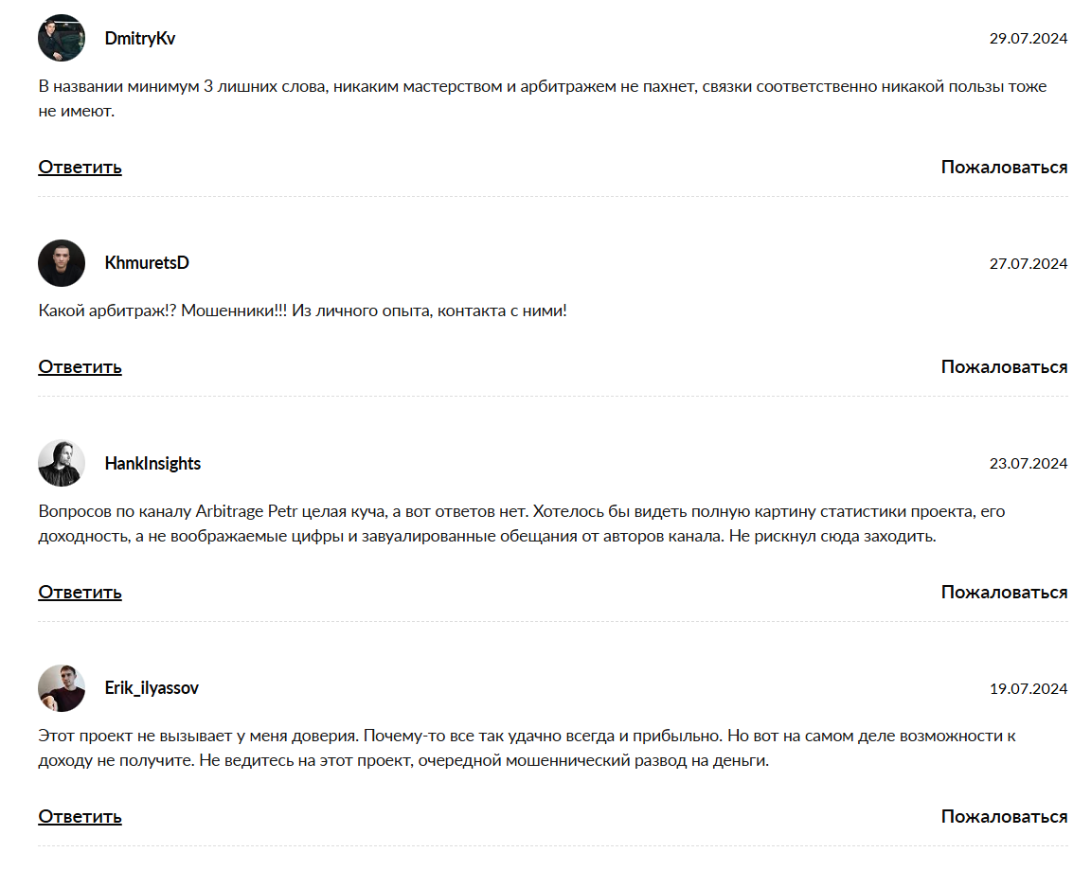1091x870 pixels.
Task: Click DmitryKv's profile avatar
Action: click(x=62, y=38)
